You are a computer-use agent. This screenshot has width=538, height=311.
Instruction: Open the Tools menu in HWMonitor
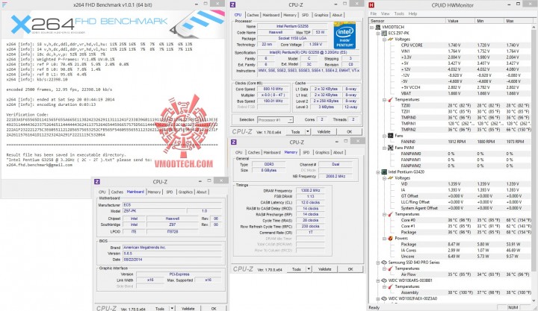pos(399,13)
